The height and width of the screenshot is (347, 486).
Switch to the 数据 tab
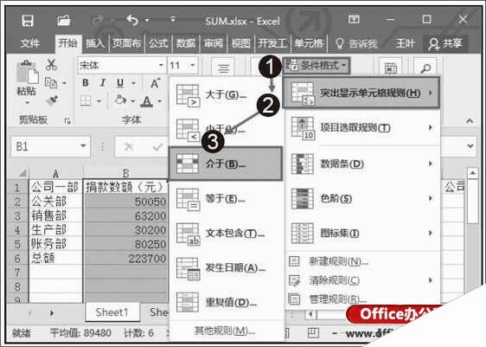186,43
